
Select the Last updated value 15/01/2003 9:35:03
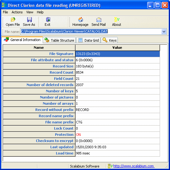[118, 147]
